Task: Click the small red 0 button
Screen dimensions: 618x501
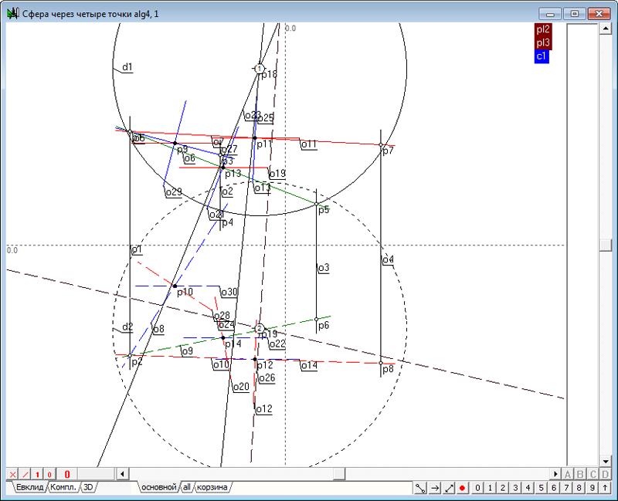Action: (x=49, y=474)
